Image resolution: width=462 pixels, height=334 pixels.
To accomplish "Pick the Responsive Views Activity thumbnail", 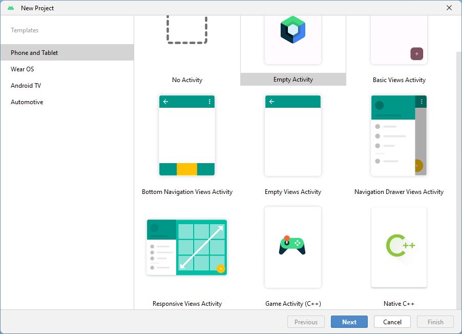I will click(187, 247).
